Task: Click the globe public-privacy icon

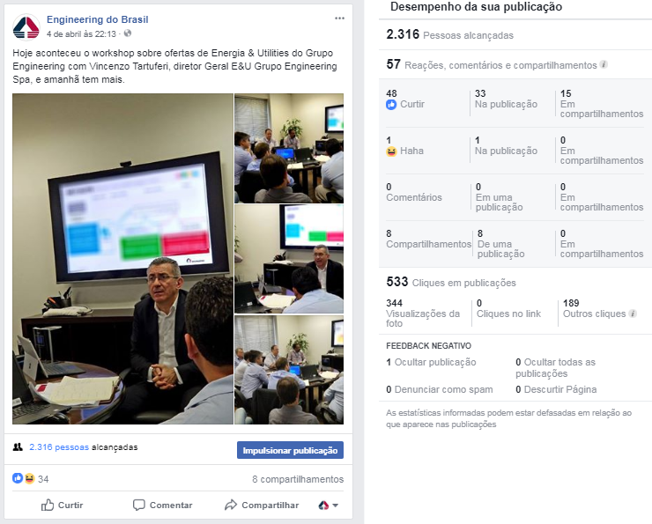Action: point(128,33)
